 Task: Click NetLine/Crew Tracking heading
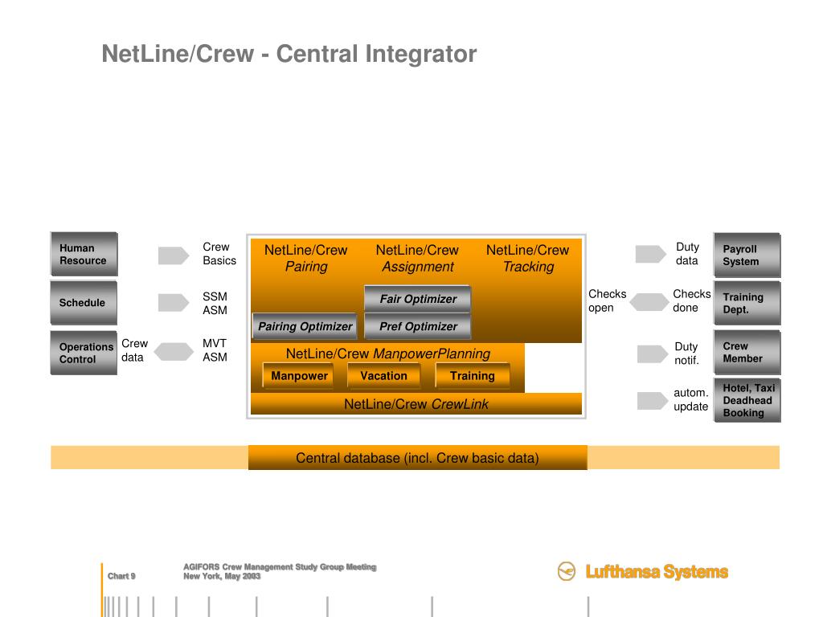[527, 258]
